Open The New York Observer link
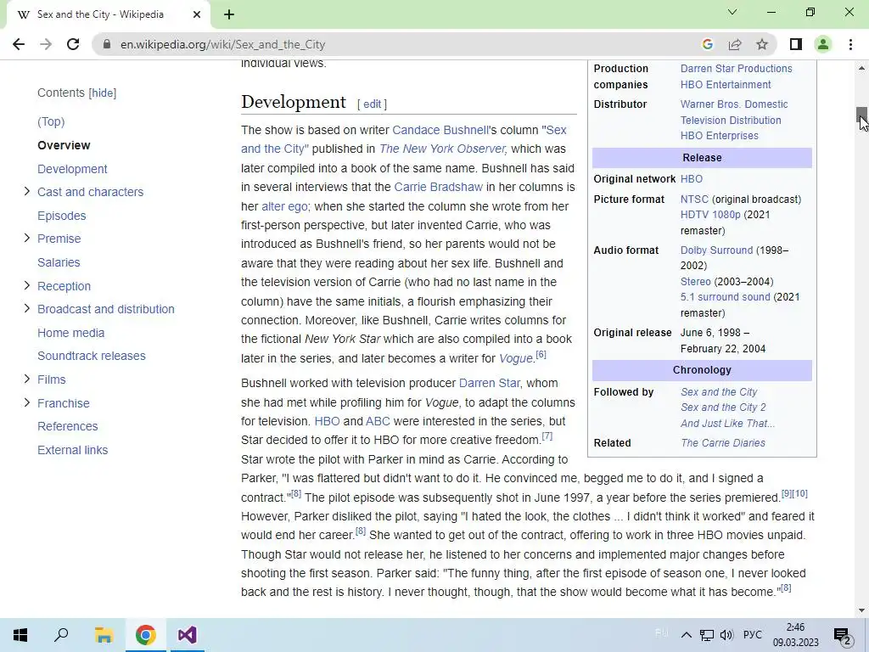 pyautogui.click(x=442, y=149)
